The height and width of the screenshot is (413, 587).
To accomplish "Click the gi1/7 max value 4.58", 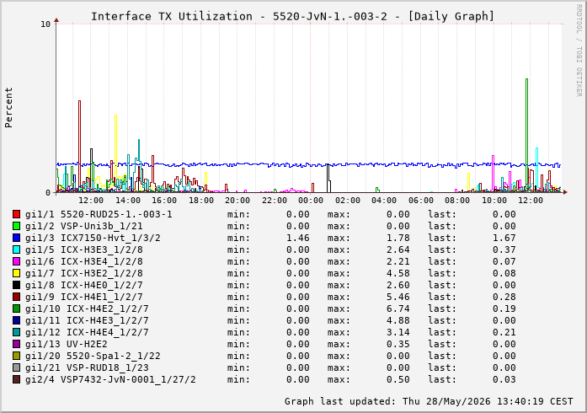I will point(398,273).
